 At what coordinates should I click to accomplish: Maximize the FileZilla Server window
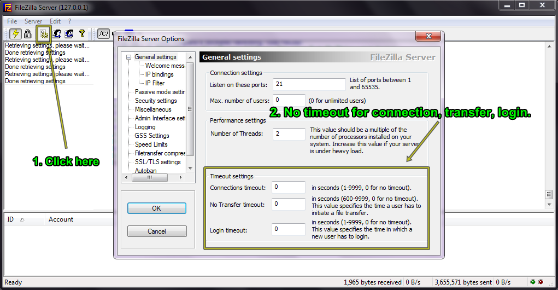pyautogui.click(x=522, y=5)
